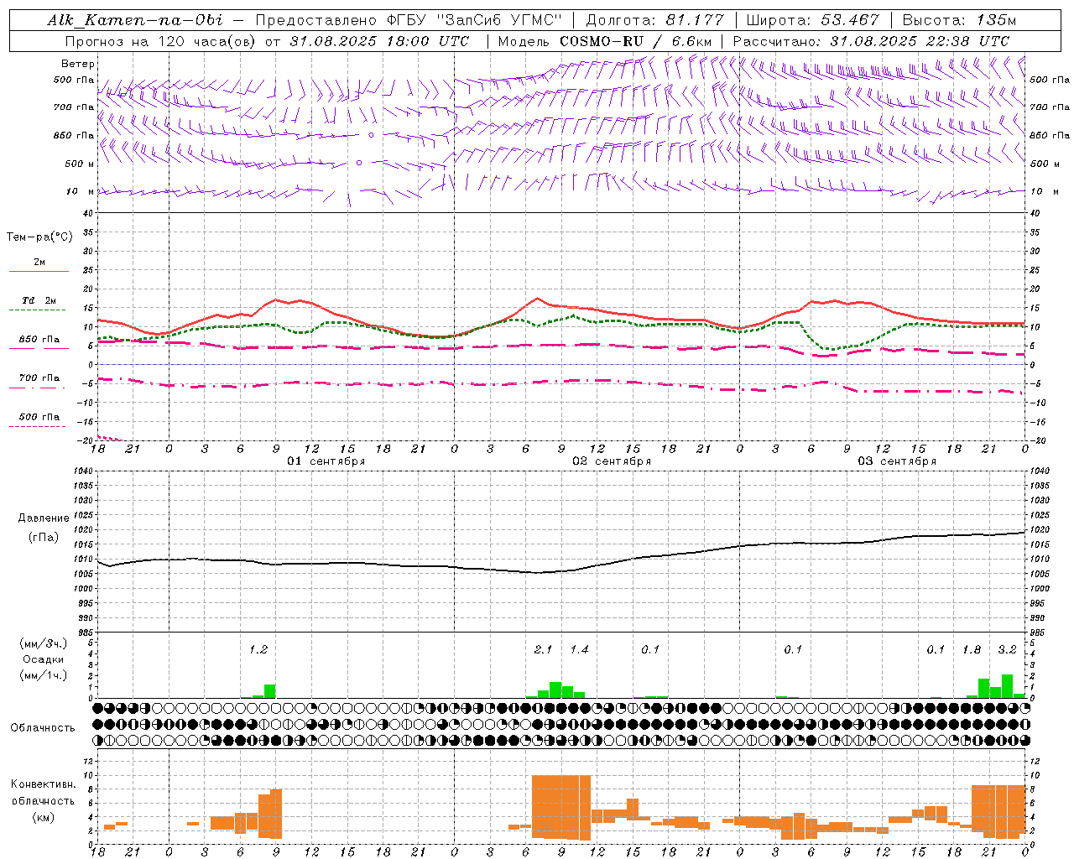Click the calm-wind circle on the 850 гПа row
Image resolution: width=1074 pixels, height=859 pixels.
click(370, 134)
